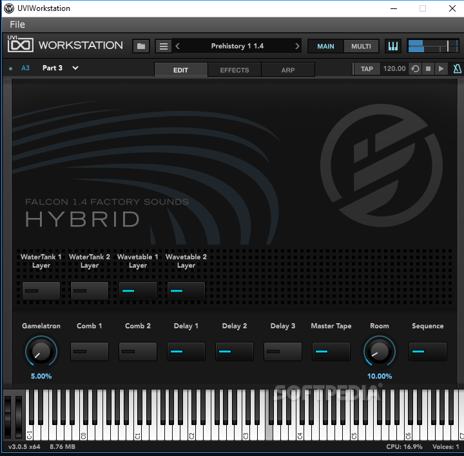Reset tempo sync with circular arrow icon
464x456 pixels.
pyautogui.click(x=415, y=69)
